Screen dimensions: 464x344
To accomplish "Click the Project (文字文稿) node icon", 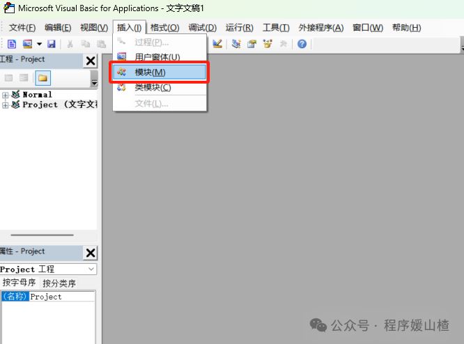I will pyautogui.click(x=16, y=104).
